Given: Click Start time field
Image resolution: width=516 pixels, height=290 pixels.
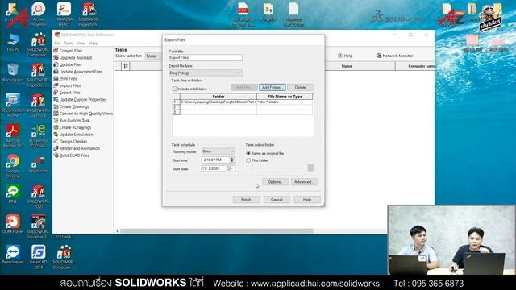Looking at the screenshot, I should (x=215, y=159).
